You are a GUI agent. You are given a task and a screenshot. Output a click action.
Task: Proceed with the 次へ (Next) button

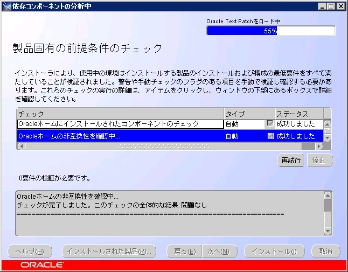pyautogui.click(x=218, y=252)
